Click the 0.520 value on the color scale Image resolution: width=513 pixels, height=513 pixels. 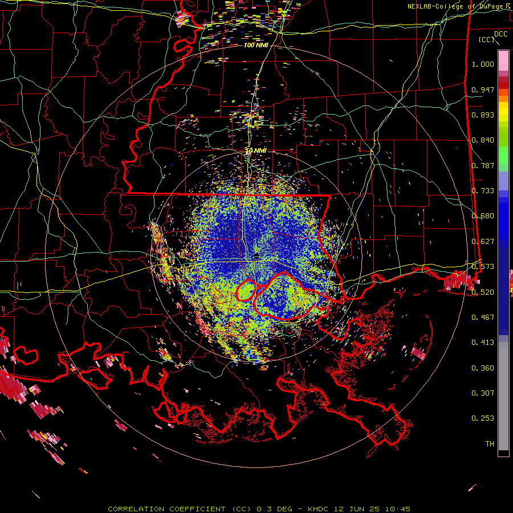point(483,292)
